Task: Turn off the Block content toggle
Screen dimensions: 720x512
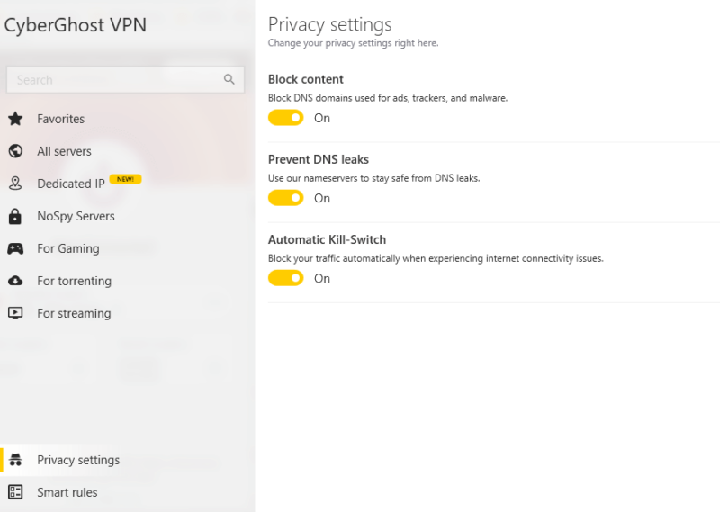Action: coord(285,118)
